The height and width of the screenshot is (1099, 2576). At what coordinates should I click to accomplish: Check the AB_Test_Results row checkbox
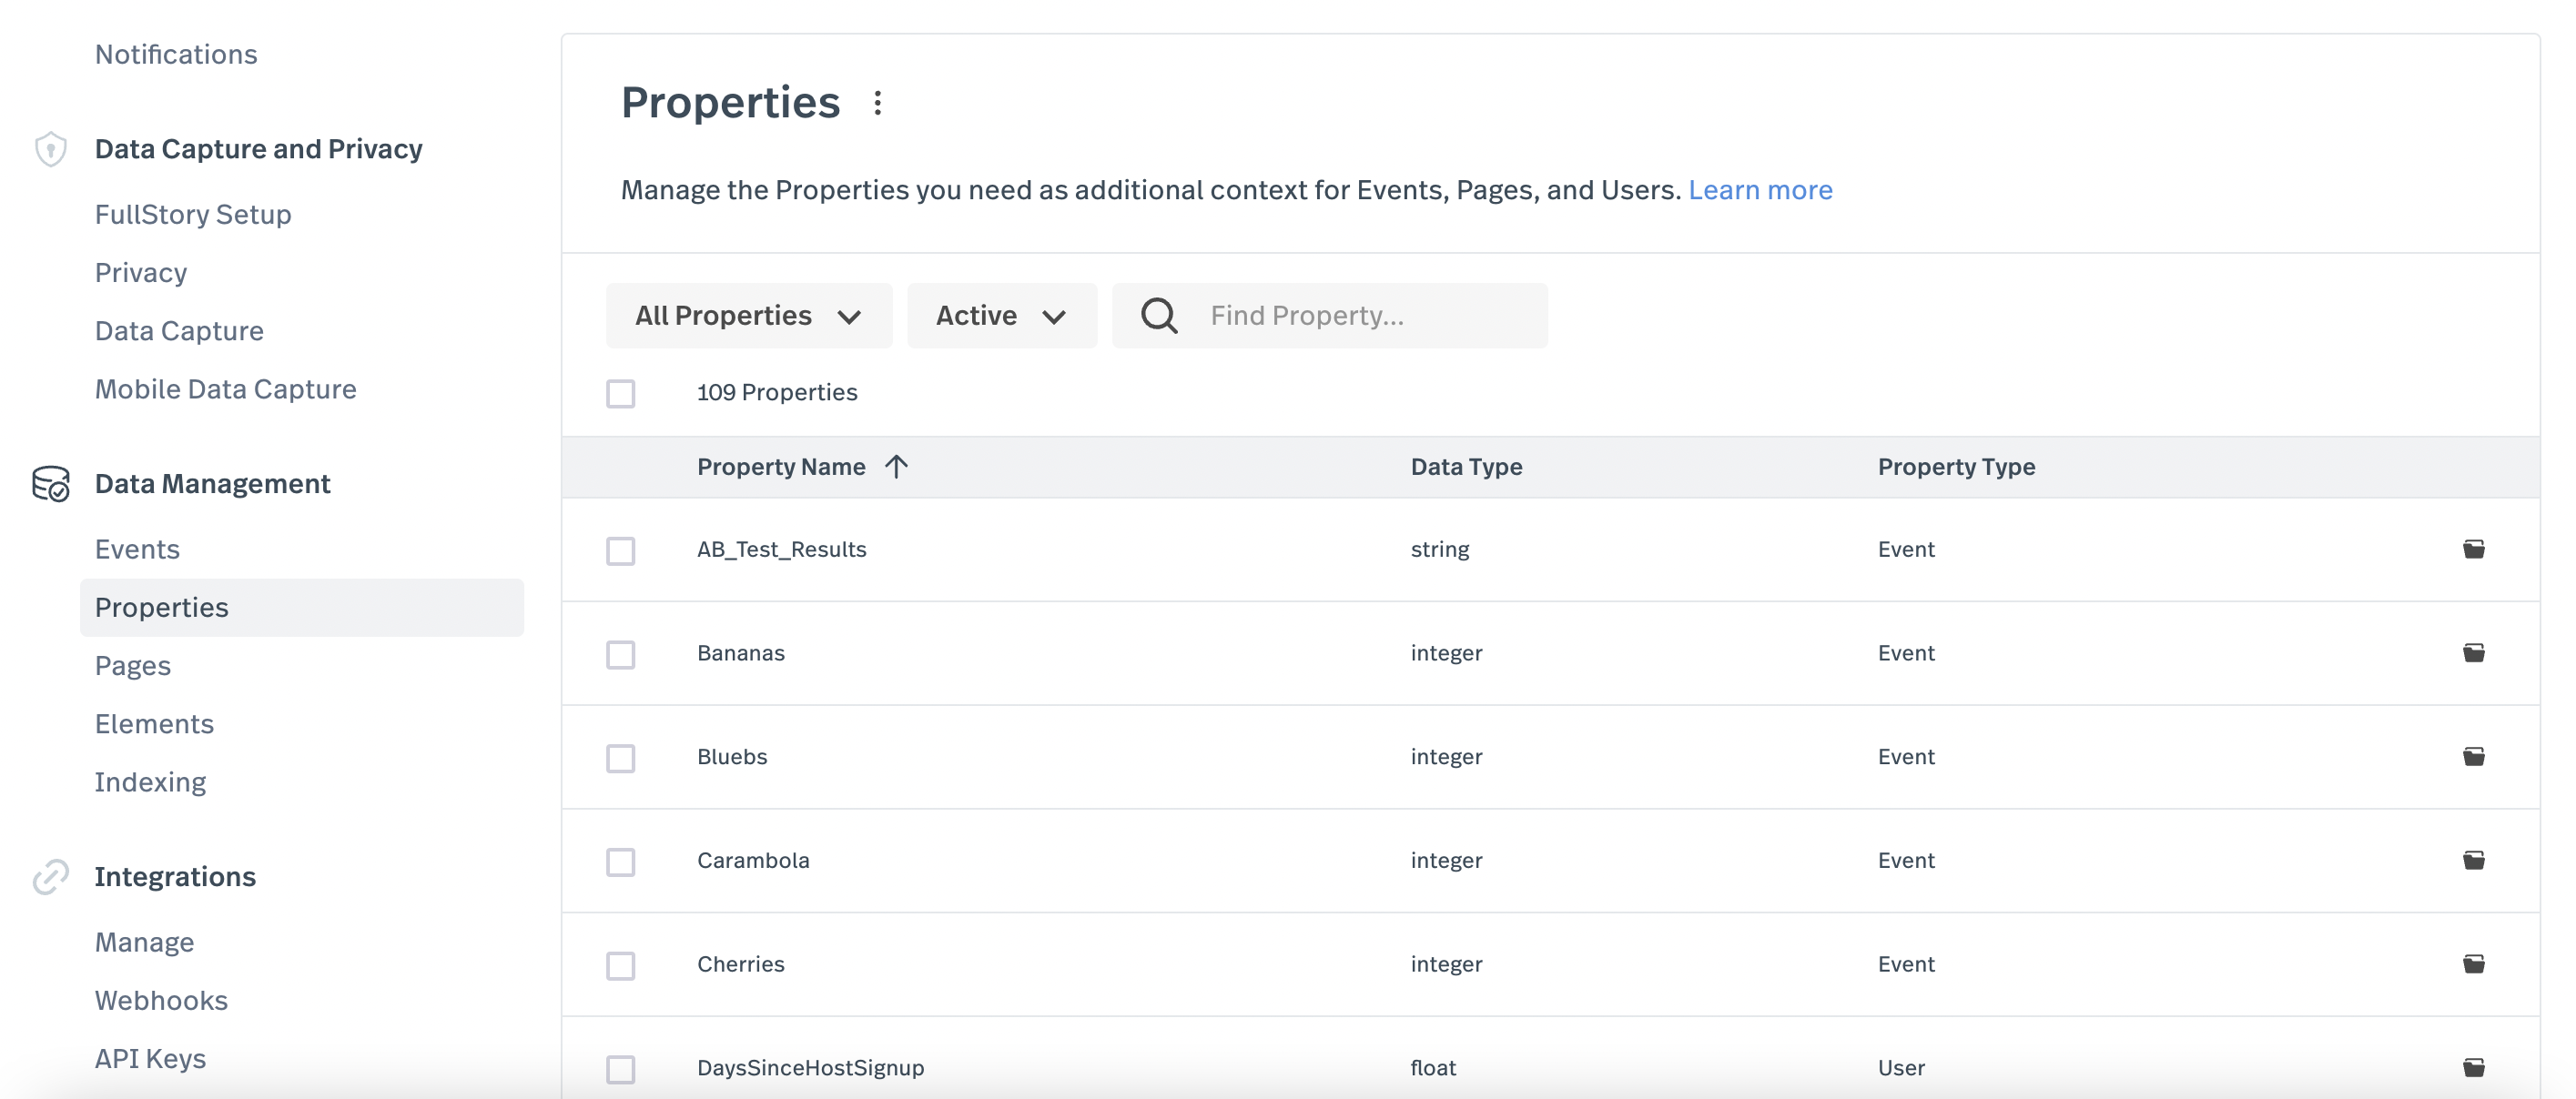(620, 550)
